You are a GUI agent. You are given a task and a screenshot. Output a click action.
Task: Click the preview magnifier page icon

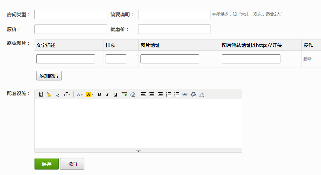pyautogui.click(x=202, y=94)
